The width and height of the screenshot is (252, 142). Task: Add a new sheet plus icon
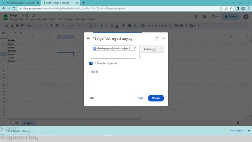[x=10, y=123]
